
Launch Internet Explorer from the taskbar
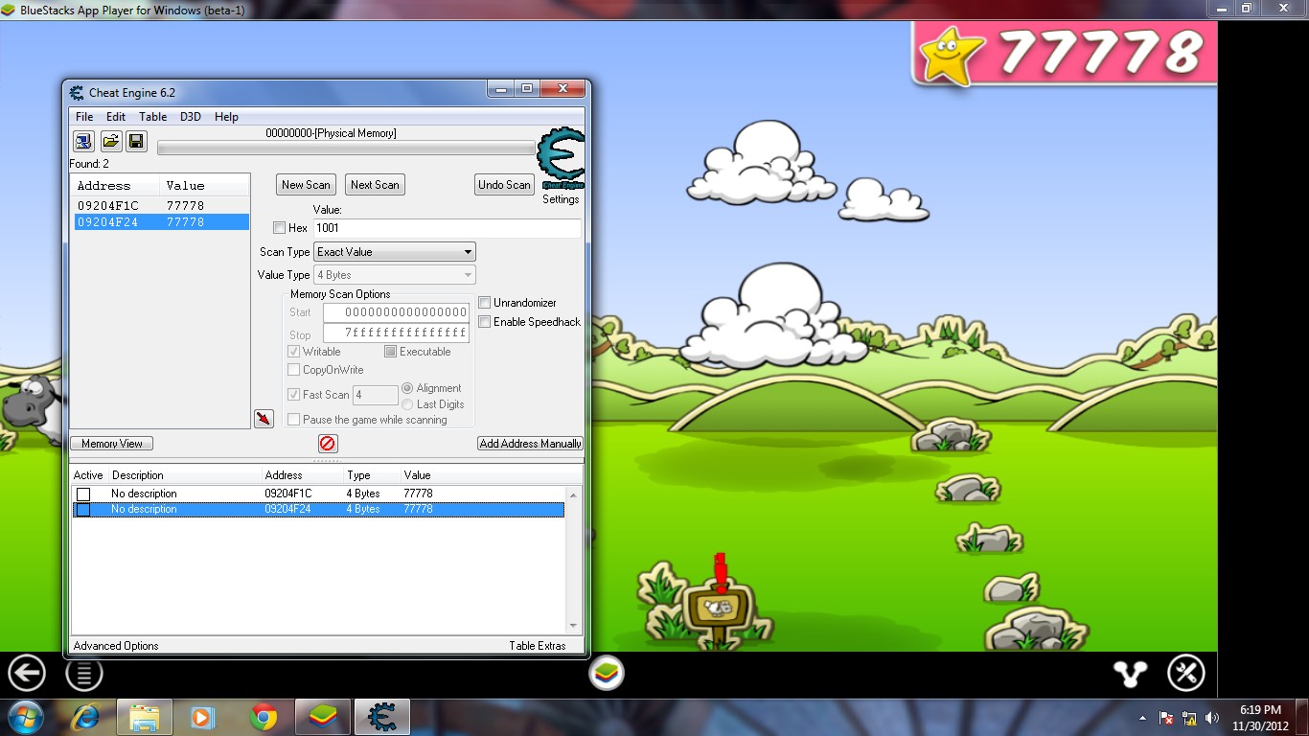(86, 717)
